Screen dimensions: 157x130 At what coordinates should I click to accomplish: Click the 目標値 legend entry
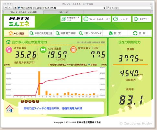[x=92, y=65]
